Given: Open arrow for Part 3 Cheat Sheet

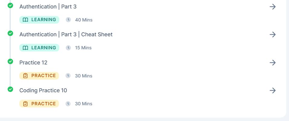Looking at the screenshot, I should click(x=273, y=34).
